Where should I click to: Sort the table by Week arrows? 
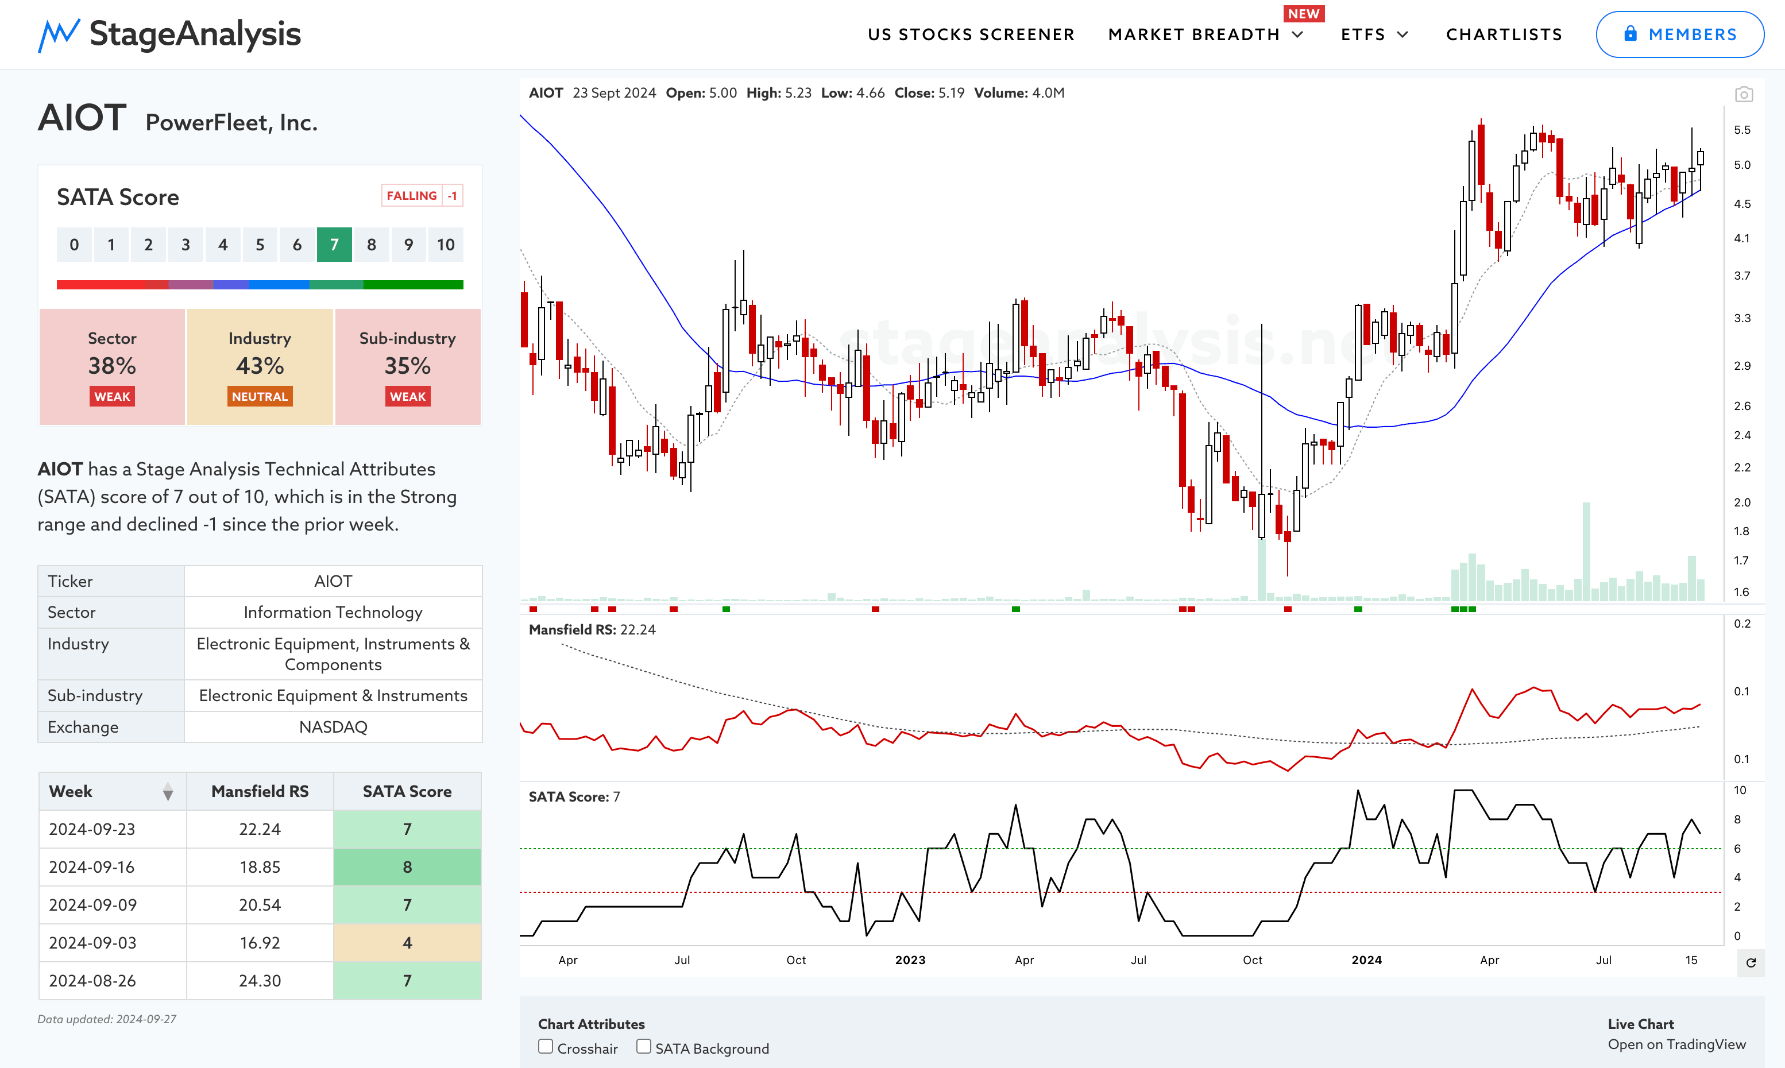click(x=168, y=792)
